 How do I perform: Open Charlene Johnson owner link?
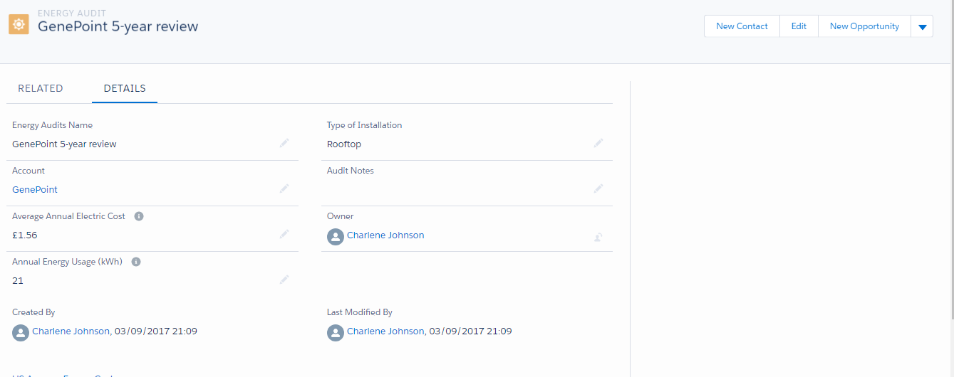click(x=385, y=235)
